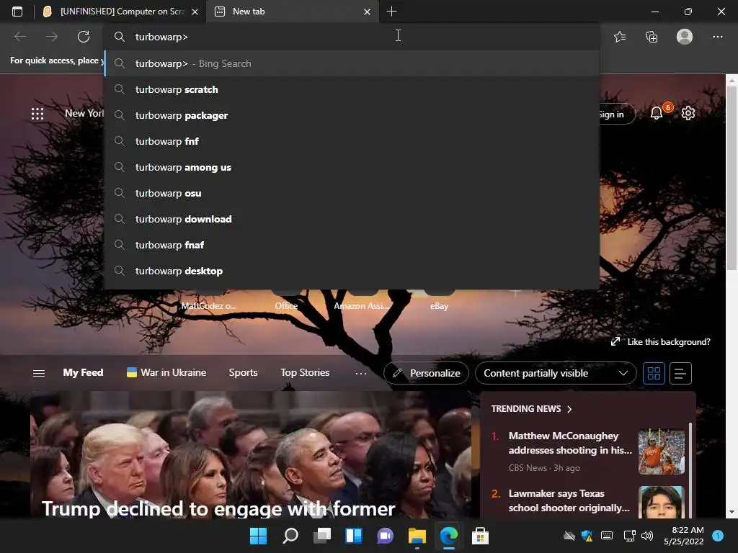Choose the turbowarp desktop suggestion
Viewport: 738px width, 553px height.
click(351, 271)
